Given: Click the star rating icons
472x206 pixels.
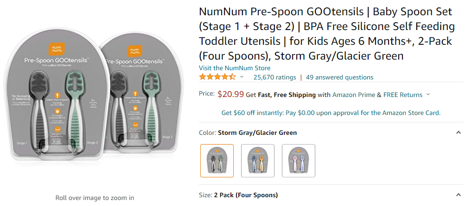Looking at the screenshot, I should (217, 77).
